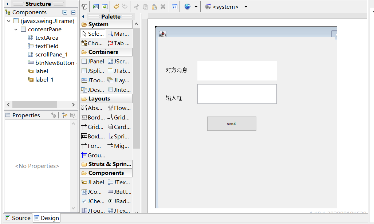
Task: Pick JSplitPane from Containers palette
Action: pyautogui.click(x=93, y=71)
